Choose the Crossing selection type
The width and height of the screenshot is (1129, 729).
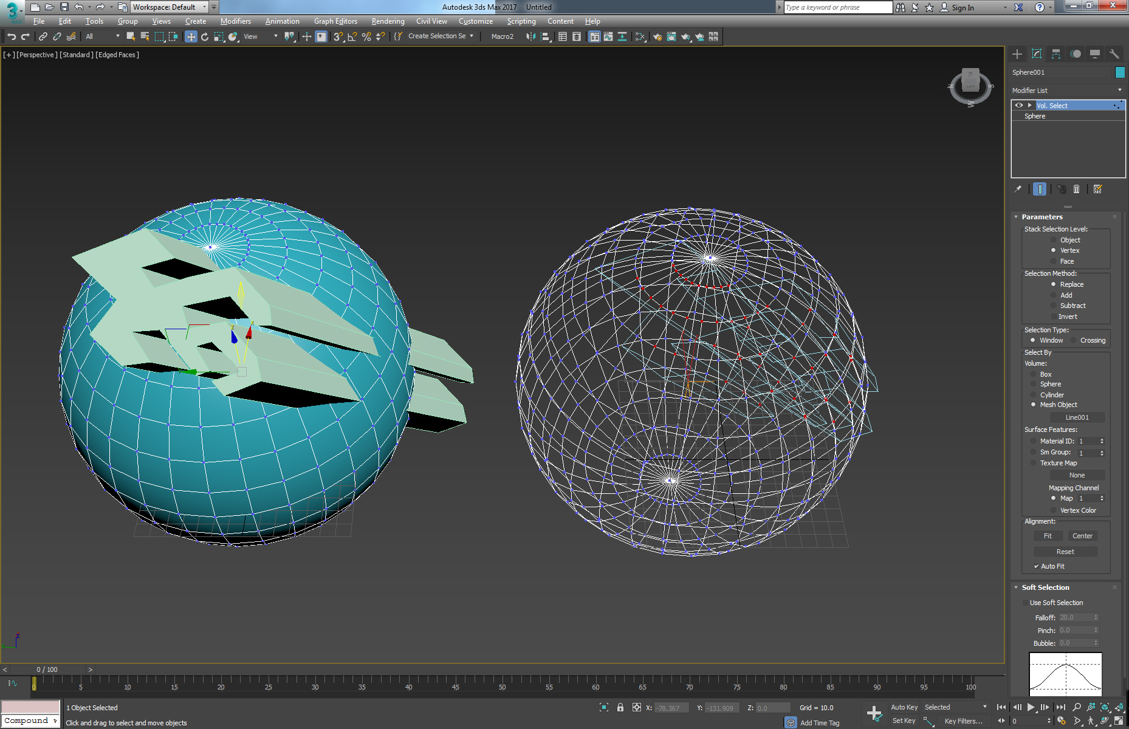pyautogui.click(x=1074, y=340)
